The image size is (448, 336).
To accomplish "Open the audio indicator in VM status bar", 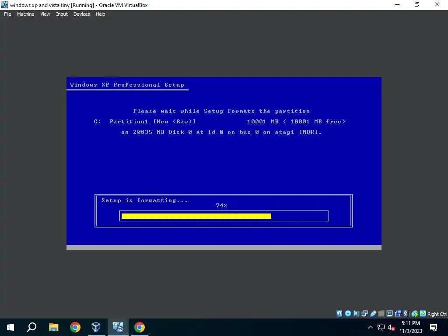I will coord(356,313).
